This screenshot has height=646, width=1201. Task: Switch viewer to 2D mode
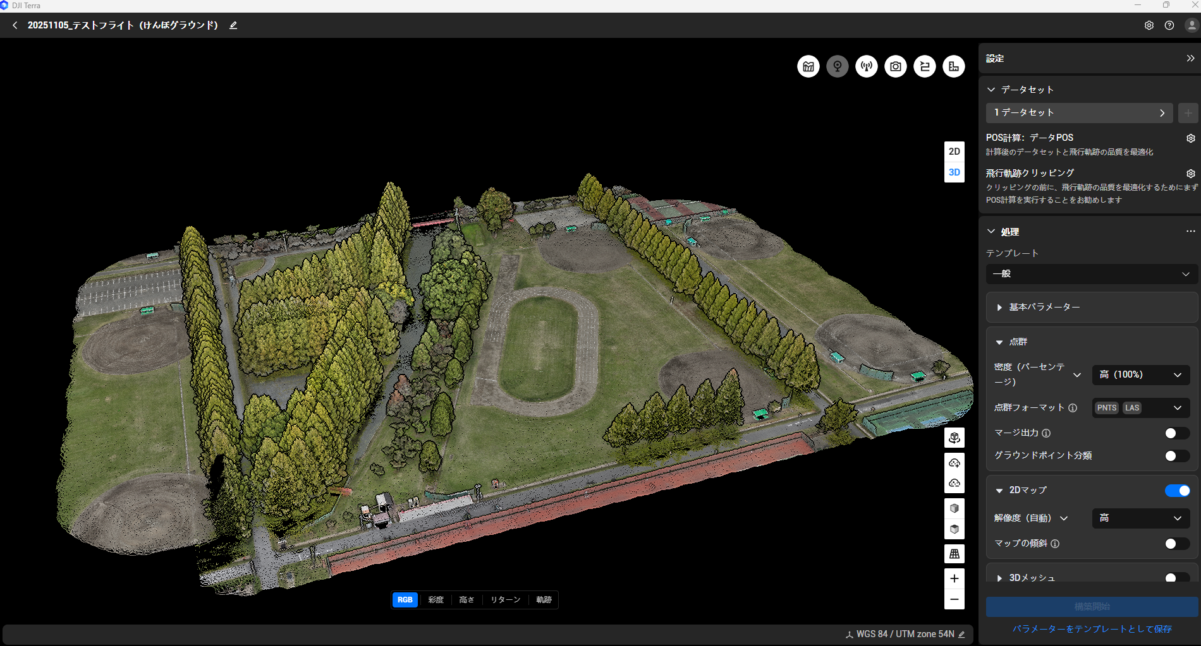tap(954, 152)
